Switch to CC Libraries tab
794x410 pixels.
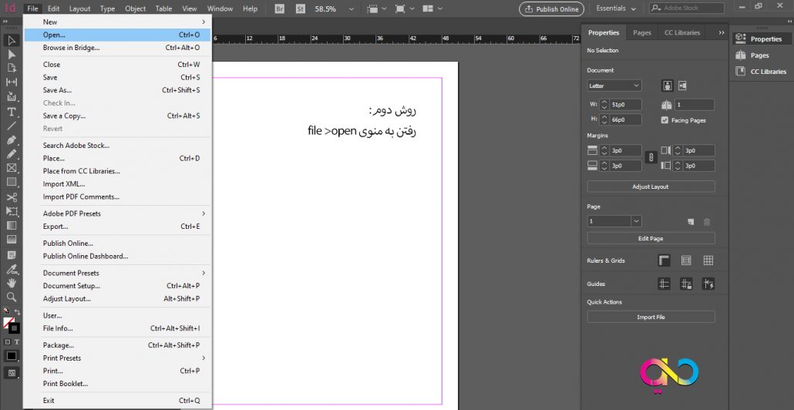pos(682,32)
